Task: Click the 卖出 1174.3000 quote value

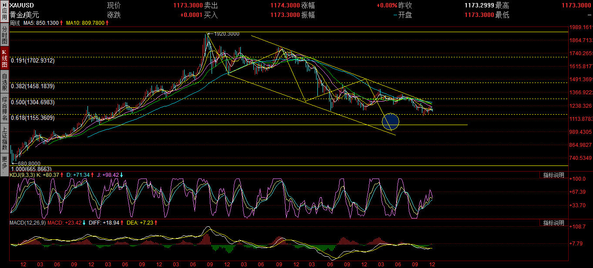Action: click(x=285, y=6)
